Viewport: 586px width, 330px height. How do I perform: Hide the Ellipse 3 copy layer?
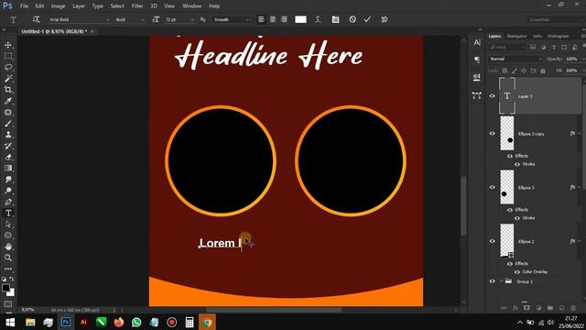click(493, 134)
